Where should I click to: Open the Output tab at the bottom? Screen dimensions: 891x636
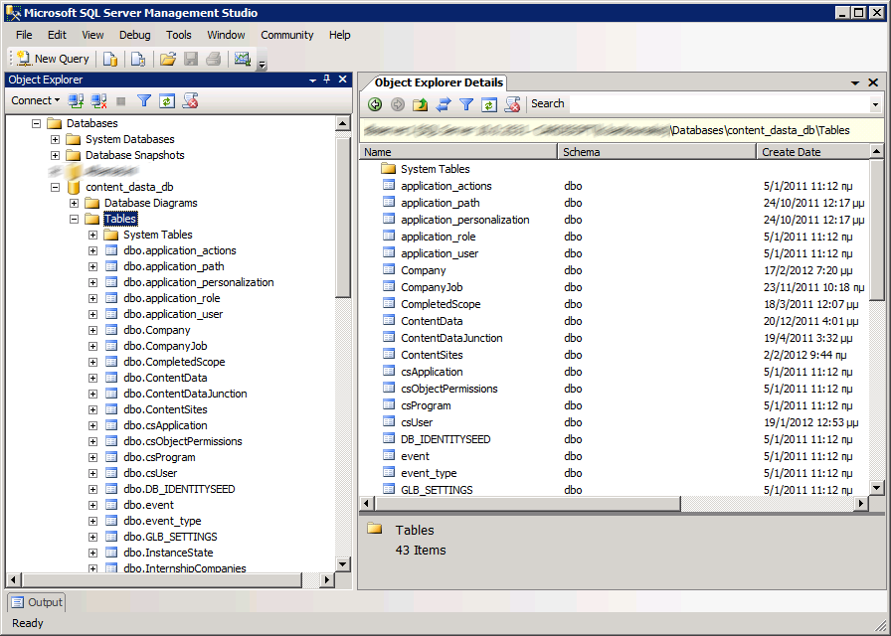[x=37, y=602]
